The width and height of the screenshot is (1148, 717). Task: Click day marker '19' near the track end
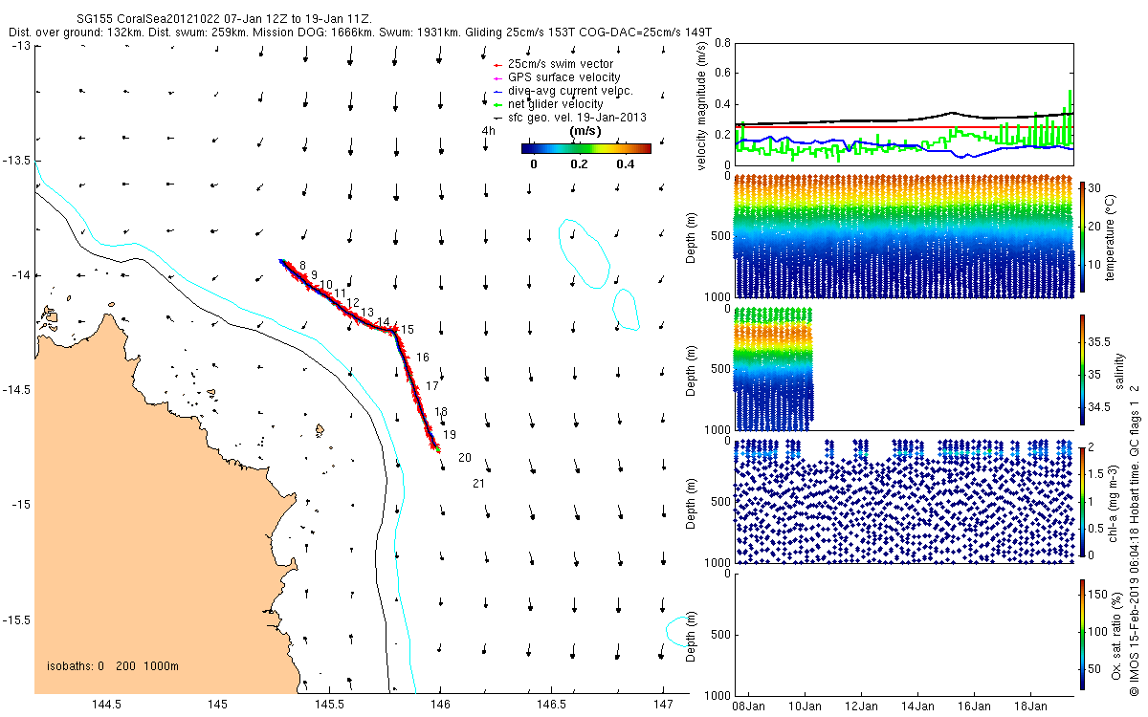pos(450,435)
